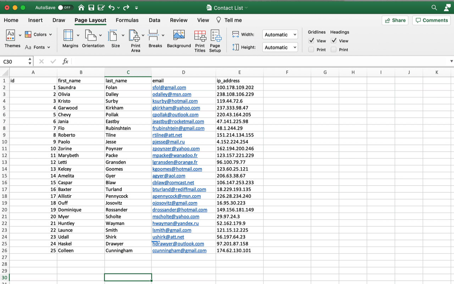
Task: Uncheck the Gridlines View checkbox
Action: (311, 41)
